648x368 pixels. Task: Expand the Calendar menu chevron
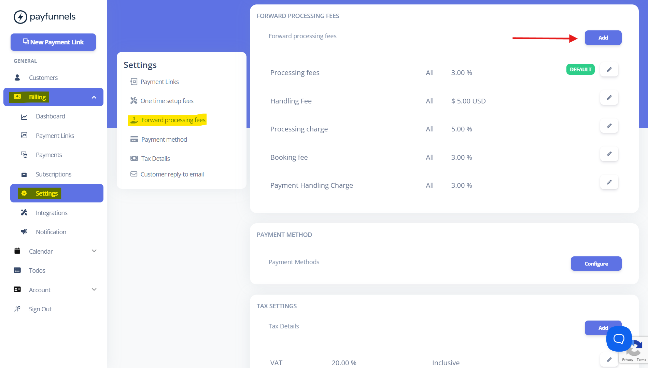[94, 251]
